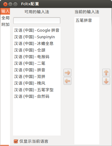Pick the 电报码 input method
Viewport: 112px width, 146px height.
click(37, 57)
